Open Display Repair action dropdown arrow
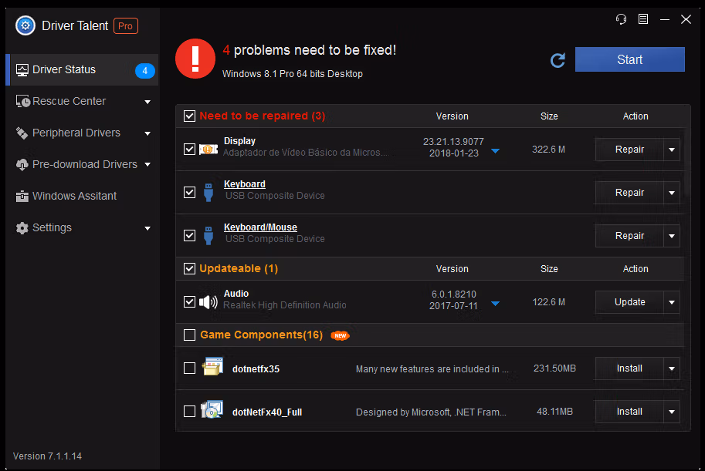 pos(672,150)
